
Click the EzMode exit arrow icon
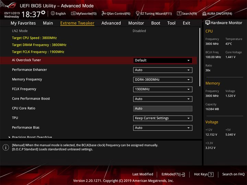coord(183,174)
